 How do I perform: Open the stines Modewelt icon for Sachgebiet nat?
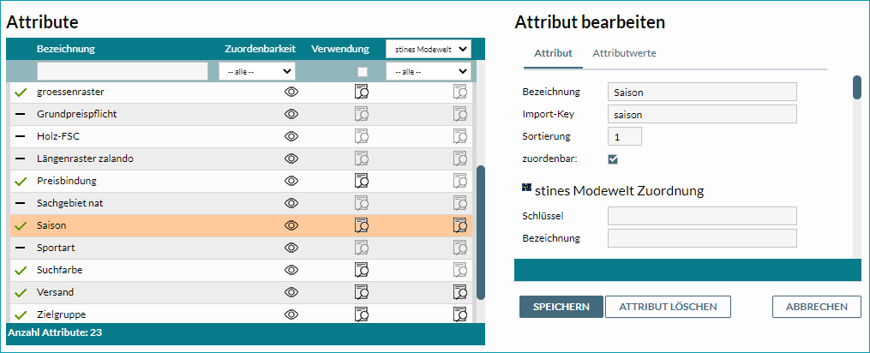(x=460, y=202)
